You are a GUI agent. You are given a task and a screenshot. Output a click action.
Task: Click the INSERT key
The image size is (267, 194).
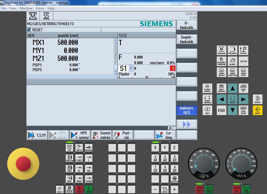pos(257,99)
